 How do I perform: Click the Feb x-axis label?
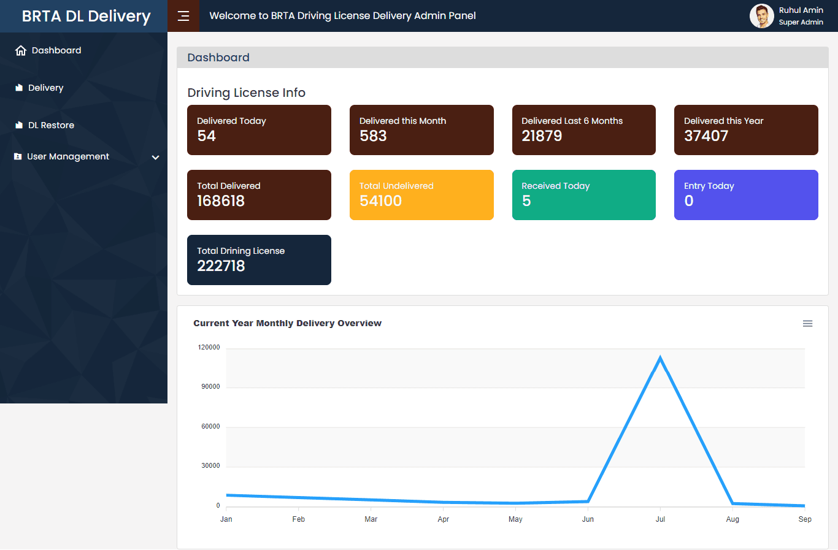299,519
